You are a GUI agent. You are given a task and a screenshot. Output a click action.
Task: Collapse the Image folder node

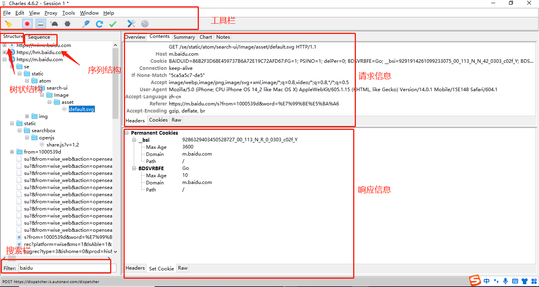coord(42,95)
